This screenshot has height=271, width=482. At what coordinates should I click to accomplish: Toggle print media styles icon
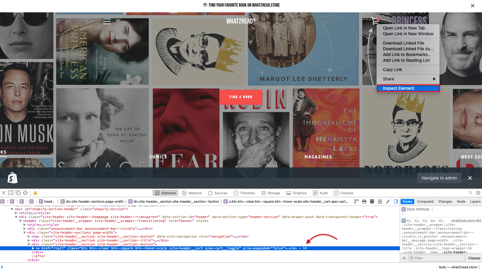tap(364, 201)
